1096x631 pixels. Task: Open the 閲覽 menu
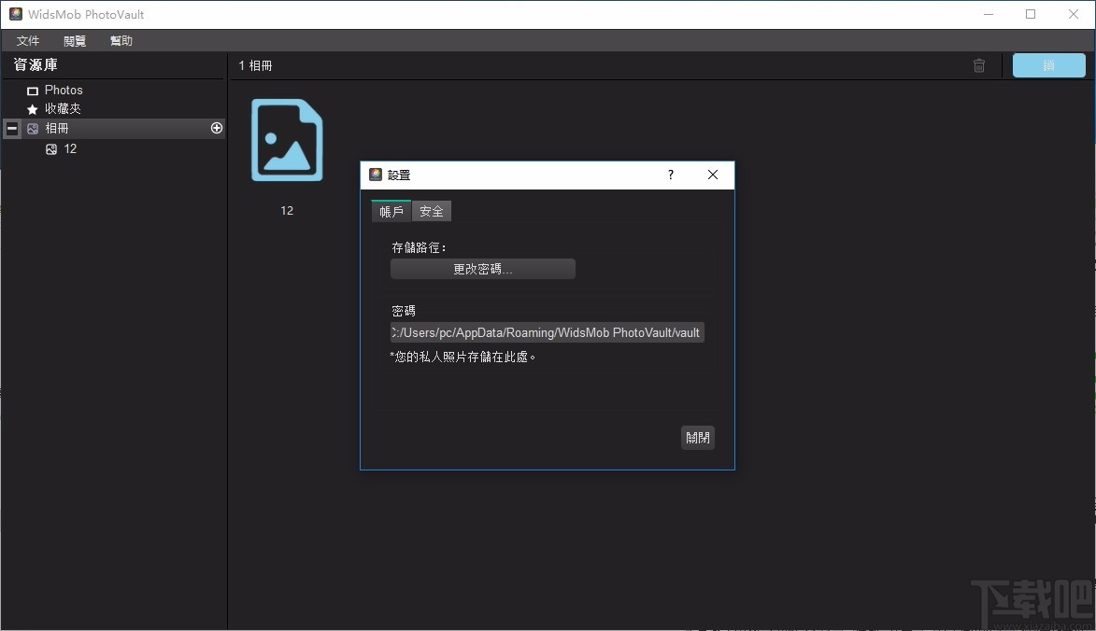(x=74, y=40)
